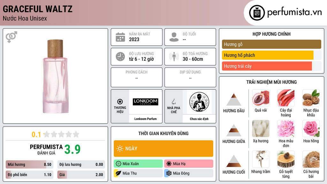The width and height of the screenshot is (327, 184).
Task: Select the Mùa Xuân season bar
Action: (x=138, y=164)
